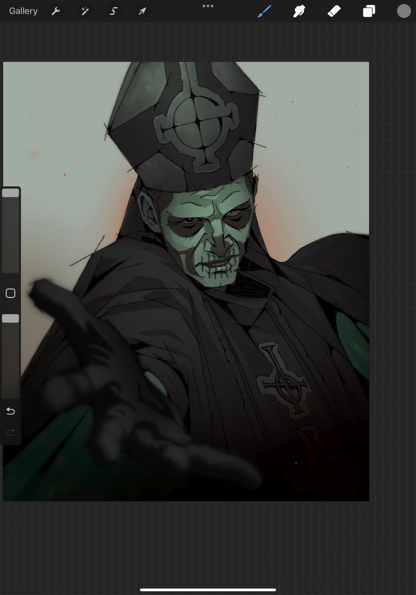Tap the ellipsis to reveal the toolbar options
The height and width of the screenshot is (595, 416).
(208, 6)
